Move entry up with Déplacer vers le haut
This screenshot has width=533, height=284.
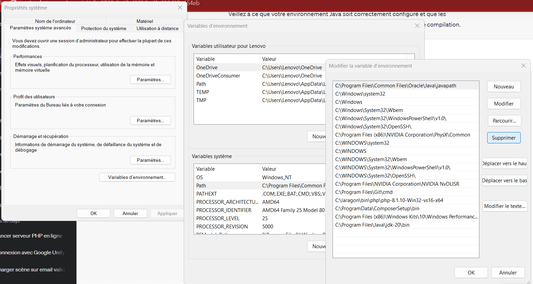click(504, 164)
